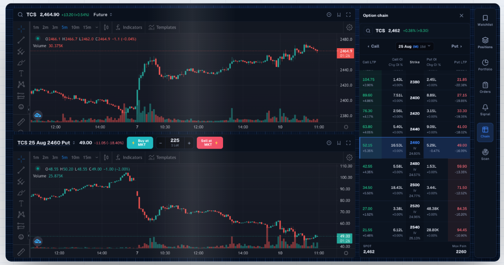Select 5m timeframe in put chart
Screen dimensions: 504x265
[x=65, y=158]
